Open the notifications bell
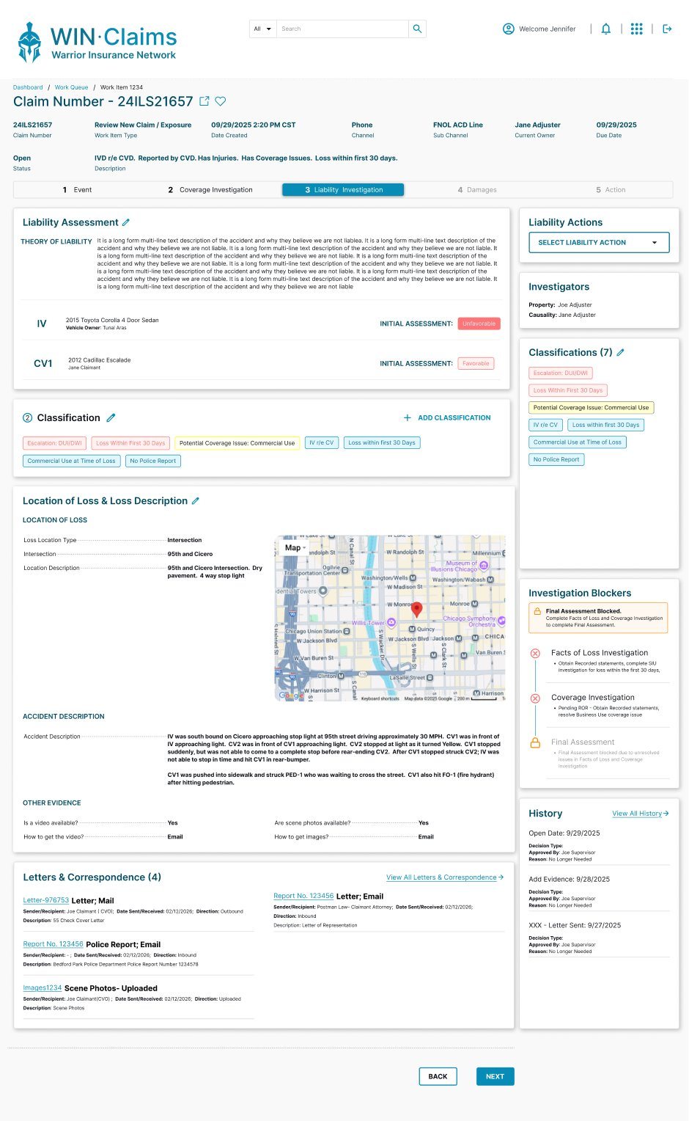This screenshot has width=689, height=1121. coord(606,29)
